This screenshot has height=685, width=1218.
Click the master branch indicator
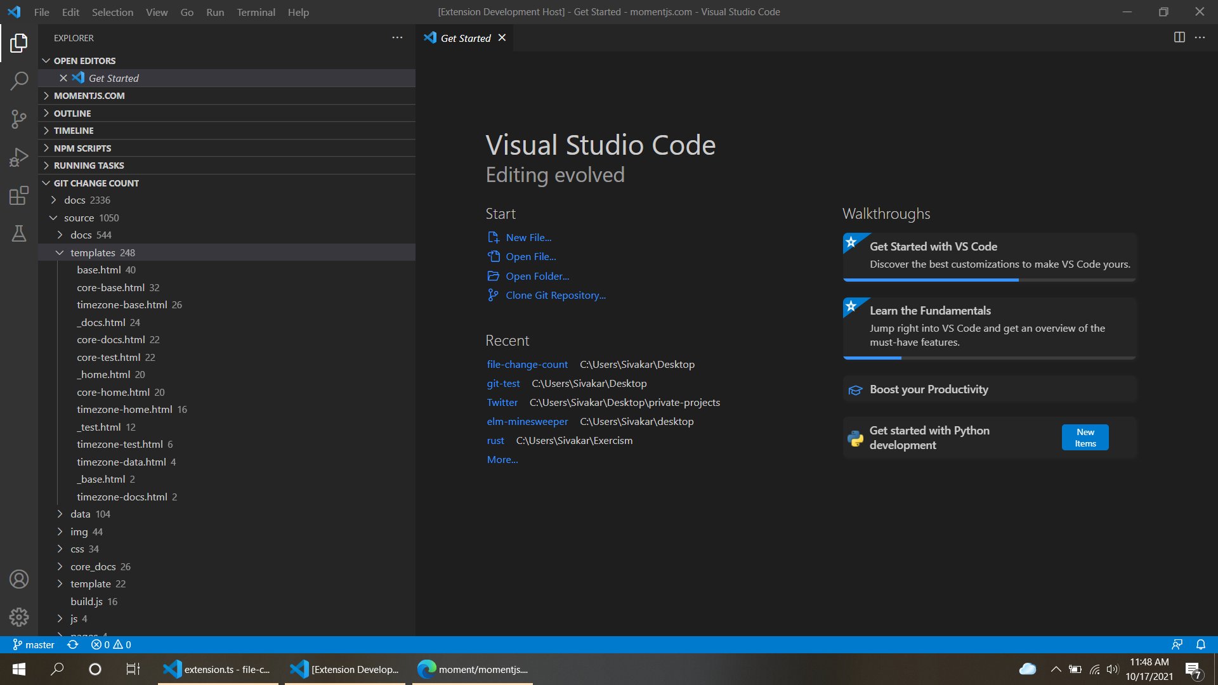click(34, 644)
